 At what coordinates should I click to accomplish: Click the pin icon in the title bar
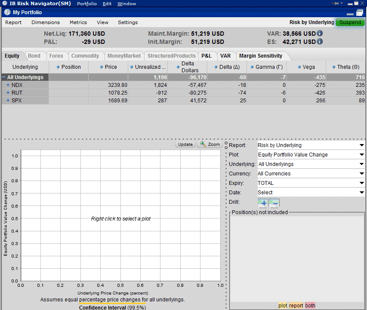pyautogui.click(x=336, y=3)
